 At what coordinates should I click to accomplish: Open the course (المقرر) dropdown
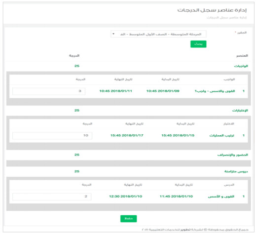(x=158, y=34)
